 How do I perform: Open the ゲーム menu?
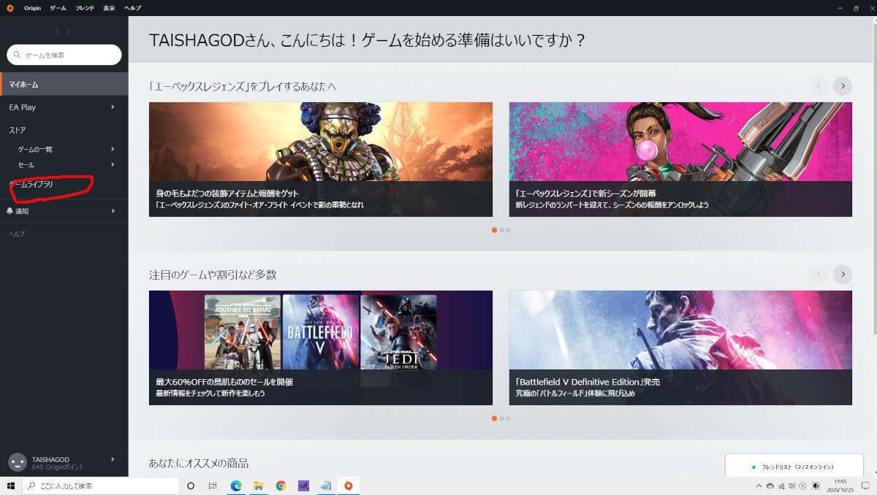[58, 7]
